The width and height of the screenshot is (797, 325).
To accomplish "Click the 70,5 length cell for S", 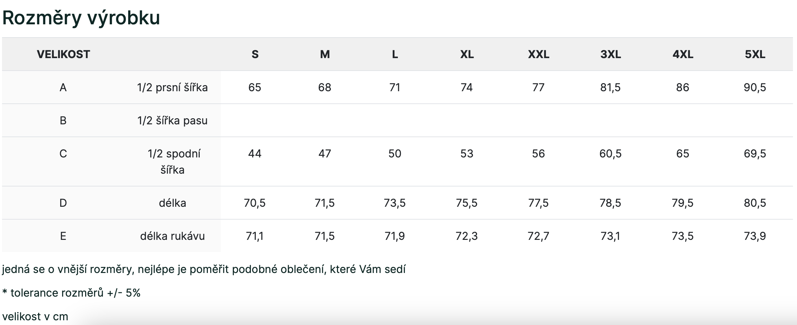I will (x=255, y=203).
